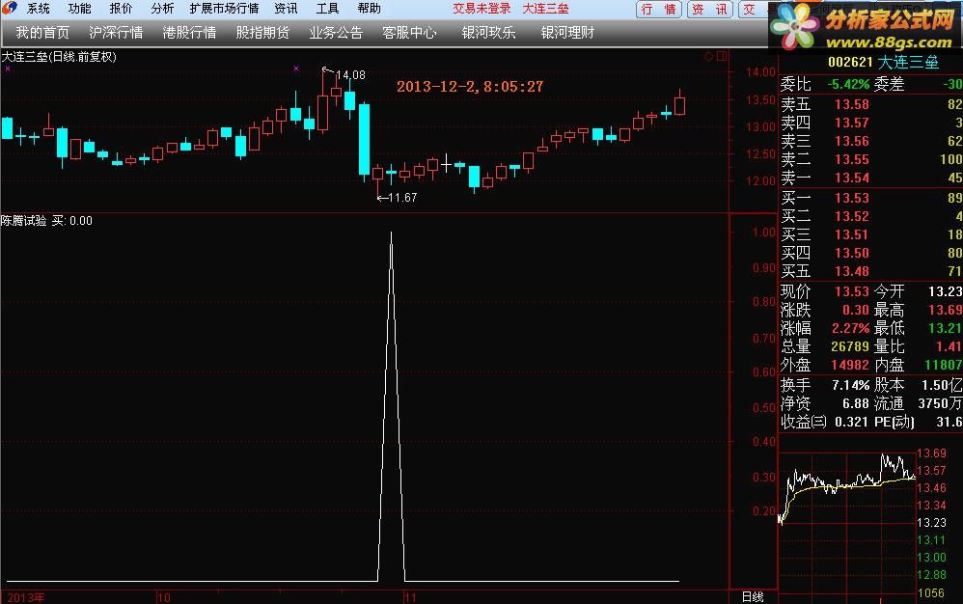
Task: Open the 业务公告 tab
Action: pos(336,33)
